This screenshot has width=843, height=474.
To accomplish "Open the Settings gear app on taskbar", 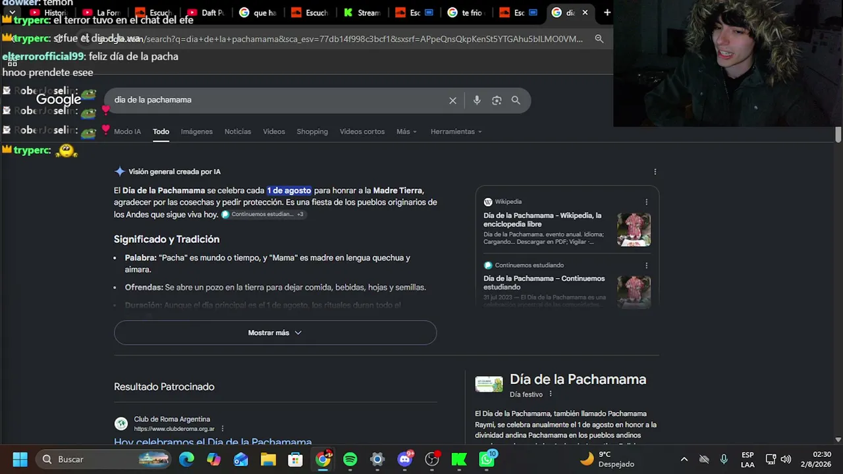I will (x=377, y=459).
